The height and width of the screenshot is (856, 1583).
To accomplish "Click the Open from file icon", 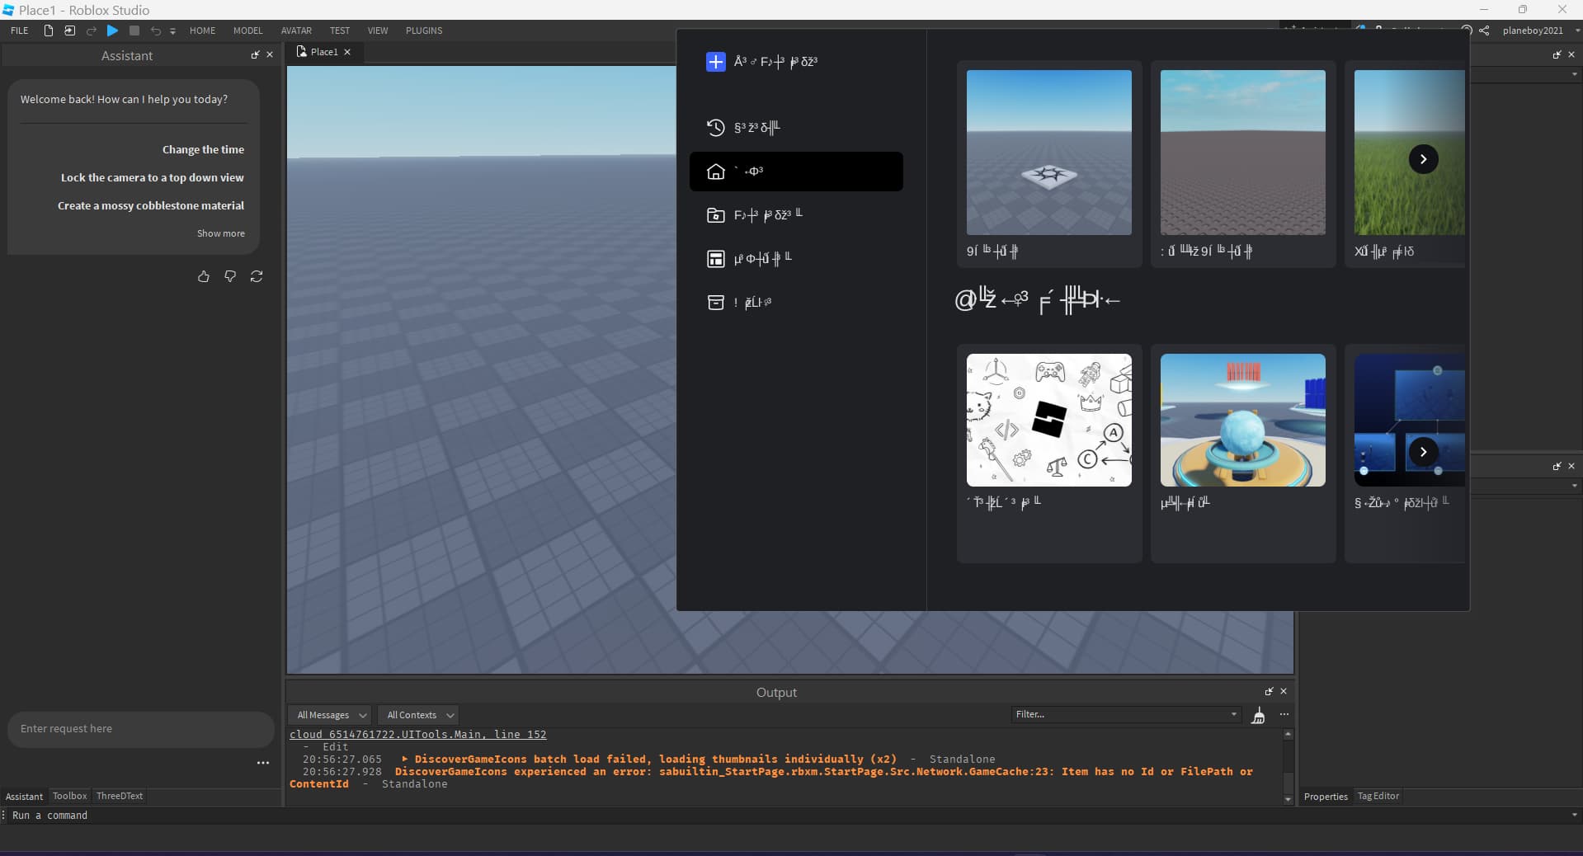I will pyautogui.click(x=70, y=31).
